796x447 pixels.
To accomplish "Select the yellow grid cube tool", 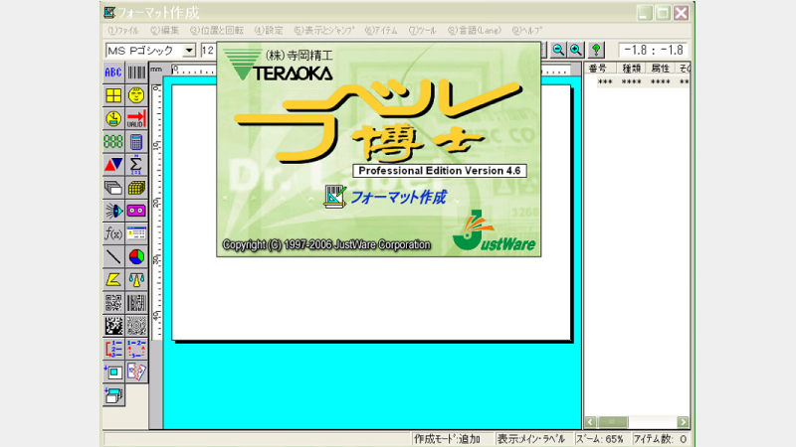I will tap(136, 188).
